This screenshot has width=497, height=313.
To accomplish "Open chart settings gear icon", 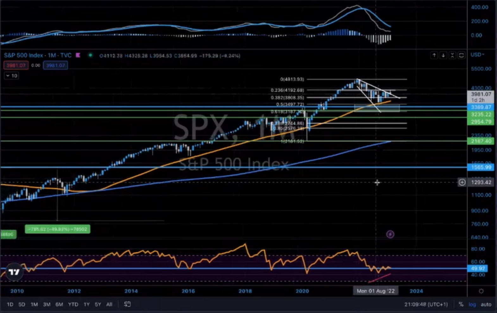I will point(481,291).
